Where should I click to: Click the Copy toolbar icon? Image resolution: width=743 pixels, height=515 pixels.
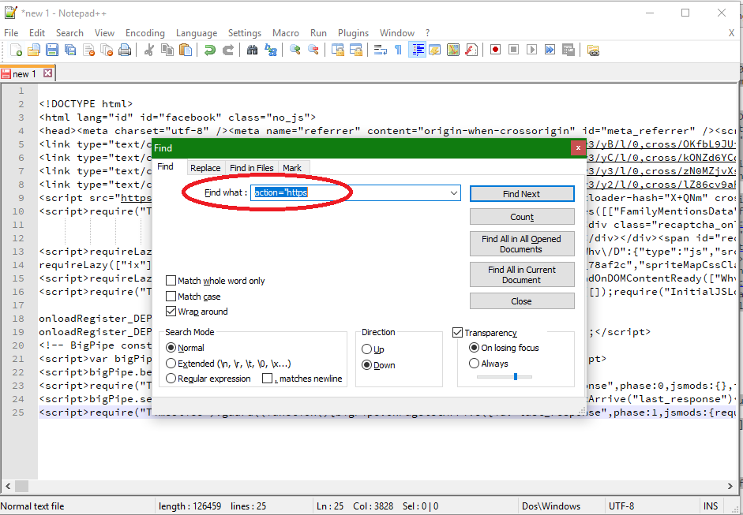tap(167, 50)
